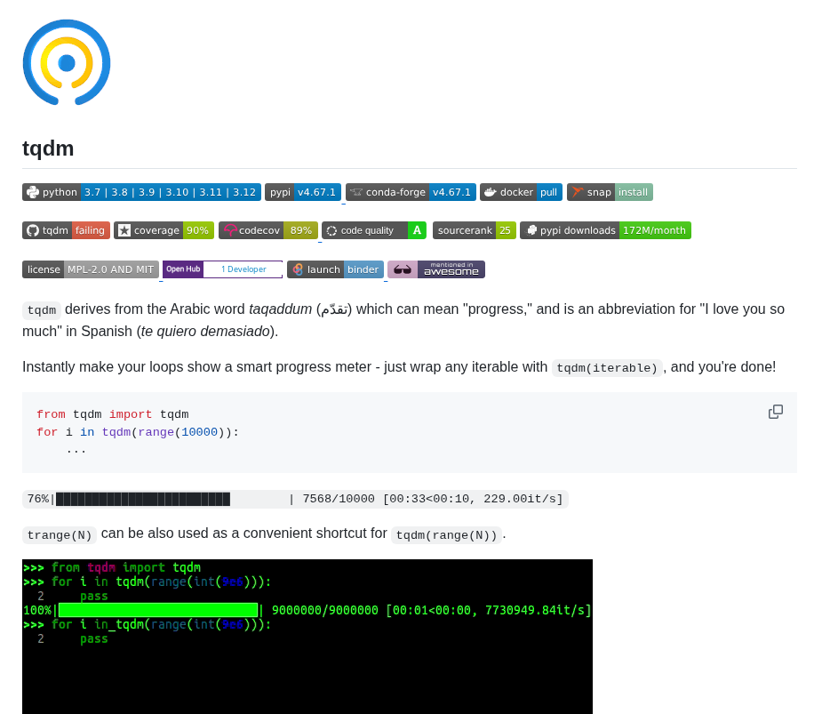The height and width of the screenshot is (714, 814).
Task: Launch the binder badge
Action: [x=335, y=269]
